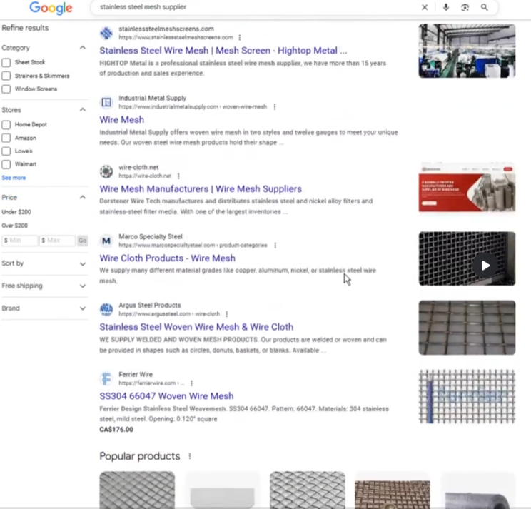Select the Over $200 price option
Screen dimensions: 531x509
(x=15, y=226)
